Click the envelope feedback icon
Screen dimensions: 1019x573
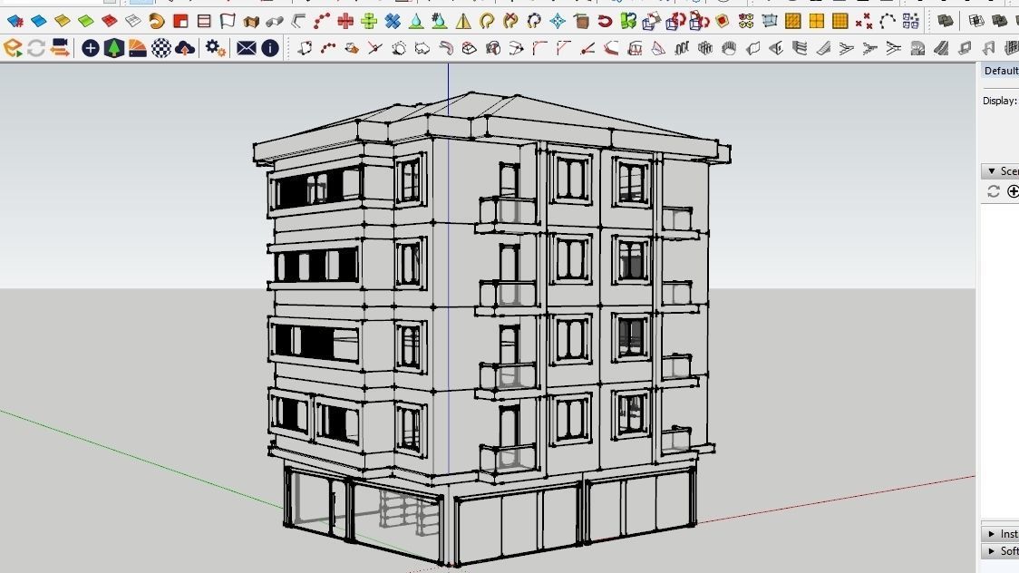246,48
